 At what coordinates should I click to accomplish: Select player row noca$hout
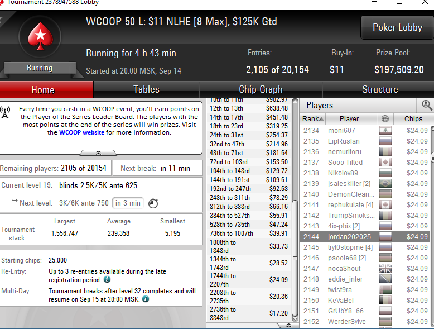click(x=365, y=268)
